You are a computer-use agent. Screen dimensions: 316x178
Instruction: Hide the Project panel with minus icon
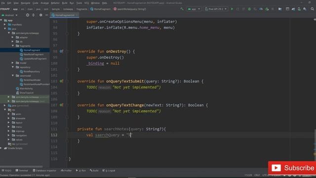pos(46,15)
